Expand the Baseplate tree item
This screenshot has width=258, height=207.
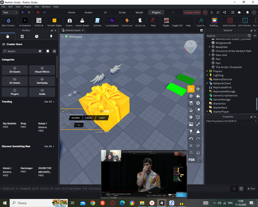pos(209,47)
